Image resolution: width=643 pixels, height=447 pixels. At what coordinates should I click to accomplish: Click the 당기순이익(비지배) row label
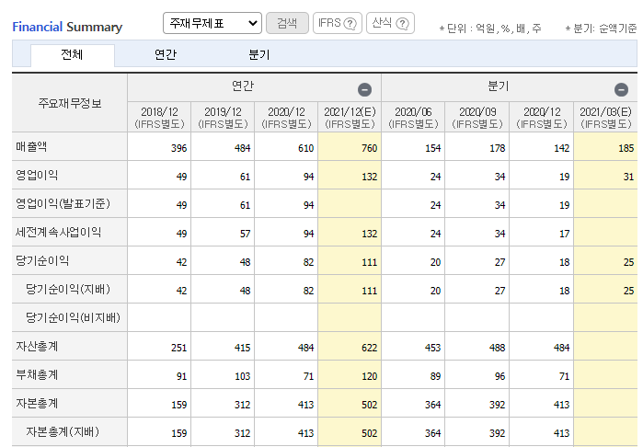pos(73,318)
